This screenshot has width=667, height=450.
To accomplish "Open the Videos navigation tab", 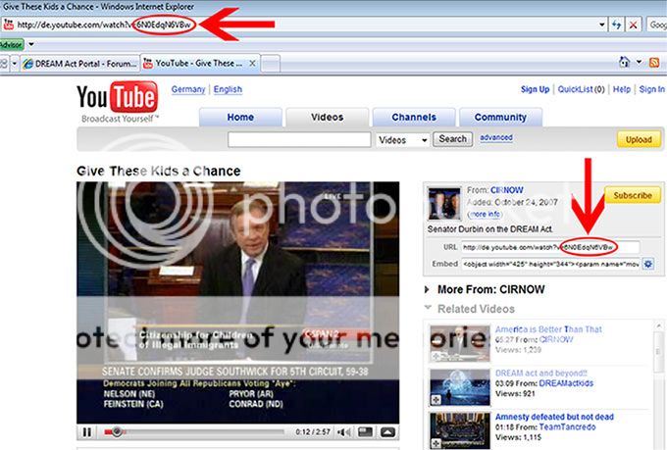I will point(327,118).
